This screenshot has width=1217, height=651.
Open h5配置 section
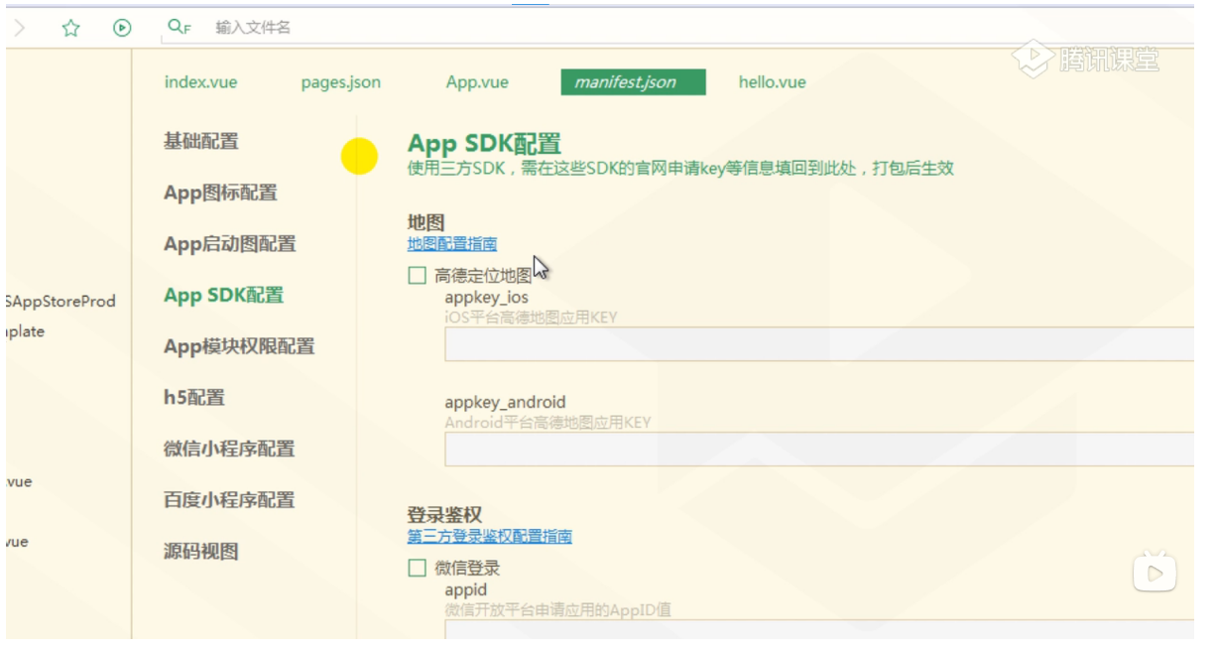point(194,397)
